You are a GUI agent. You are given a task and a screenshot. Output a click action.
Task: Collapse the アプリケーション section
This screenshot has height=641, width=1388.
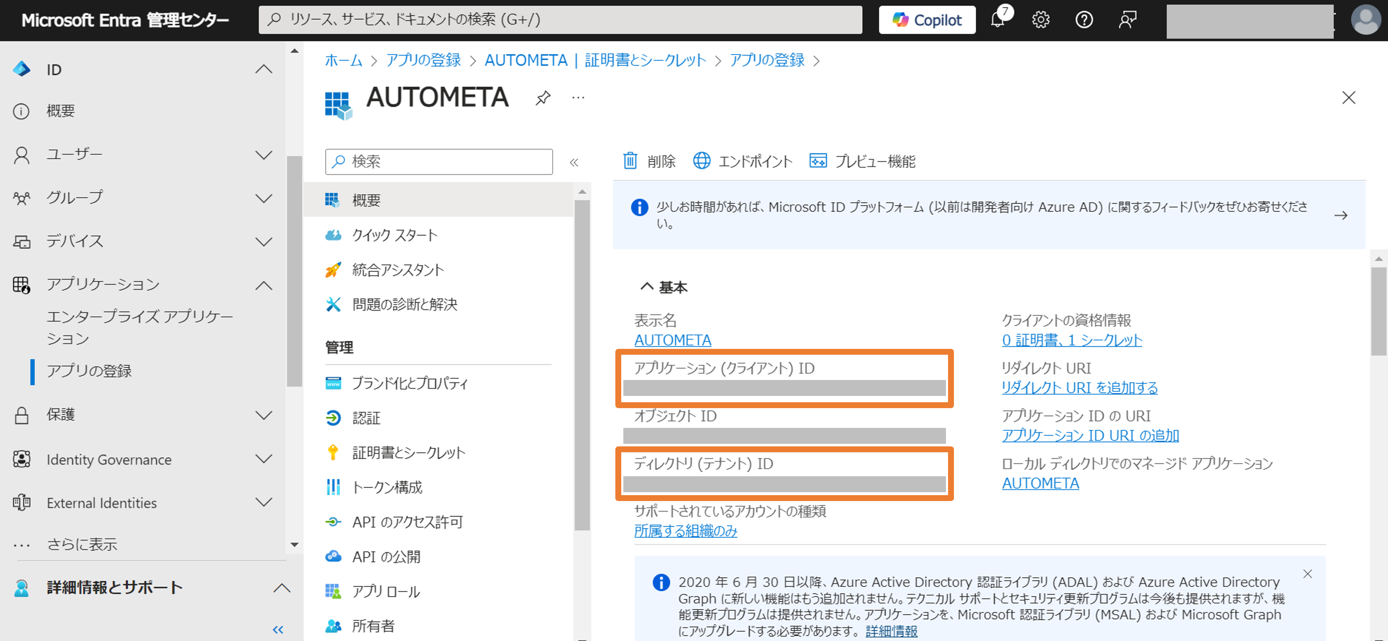[x=263, y=285]
